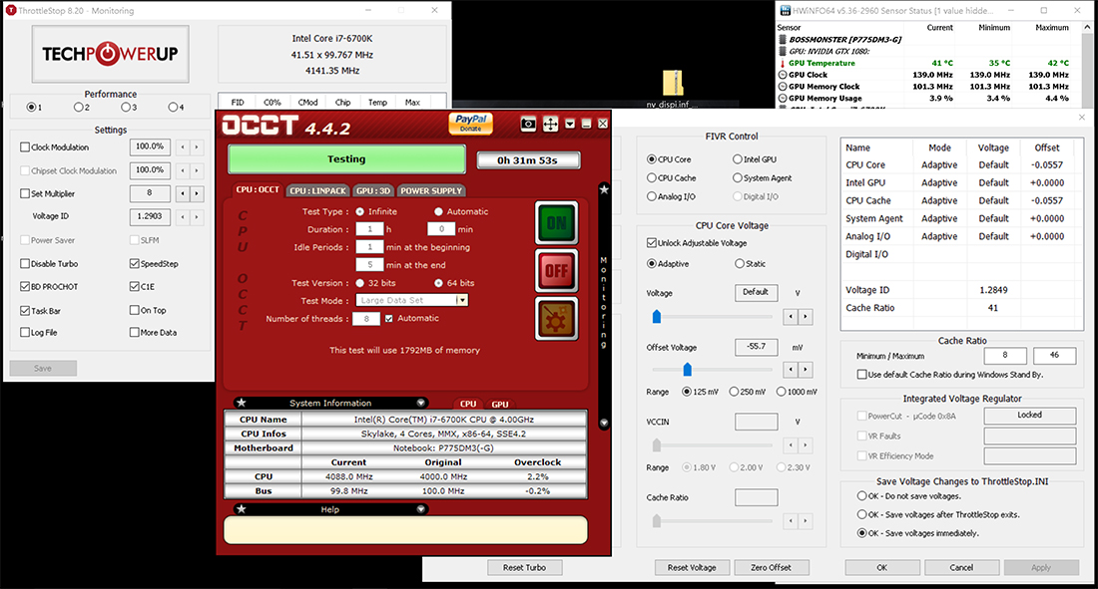
Task: Click the GPU Memory Usage sensor icon
Action: (783, 99)
